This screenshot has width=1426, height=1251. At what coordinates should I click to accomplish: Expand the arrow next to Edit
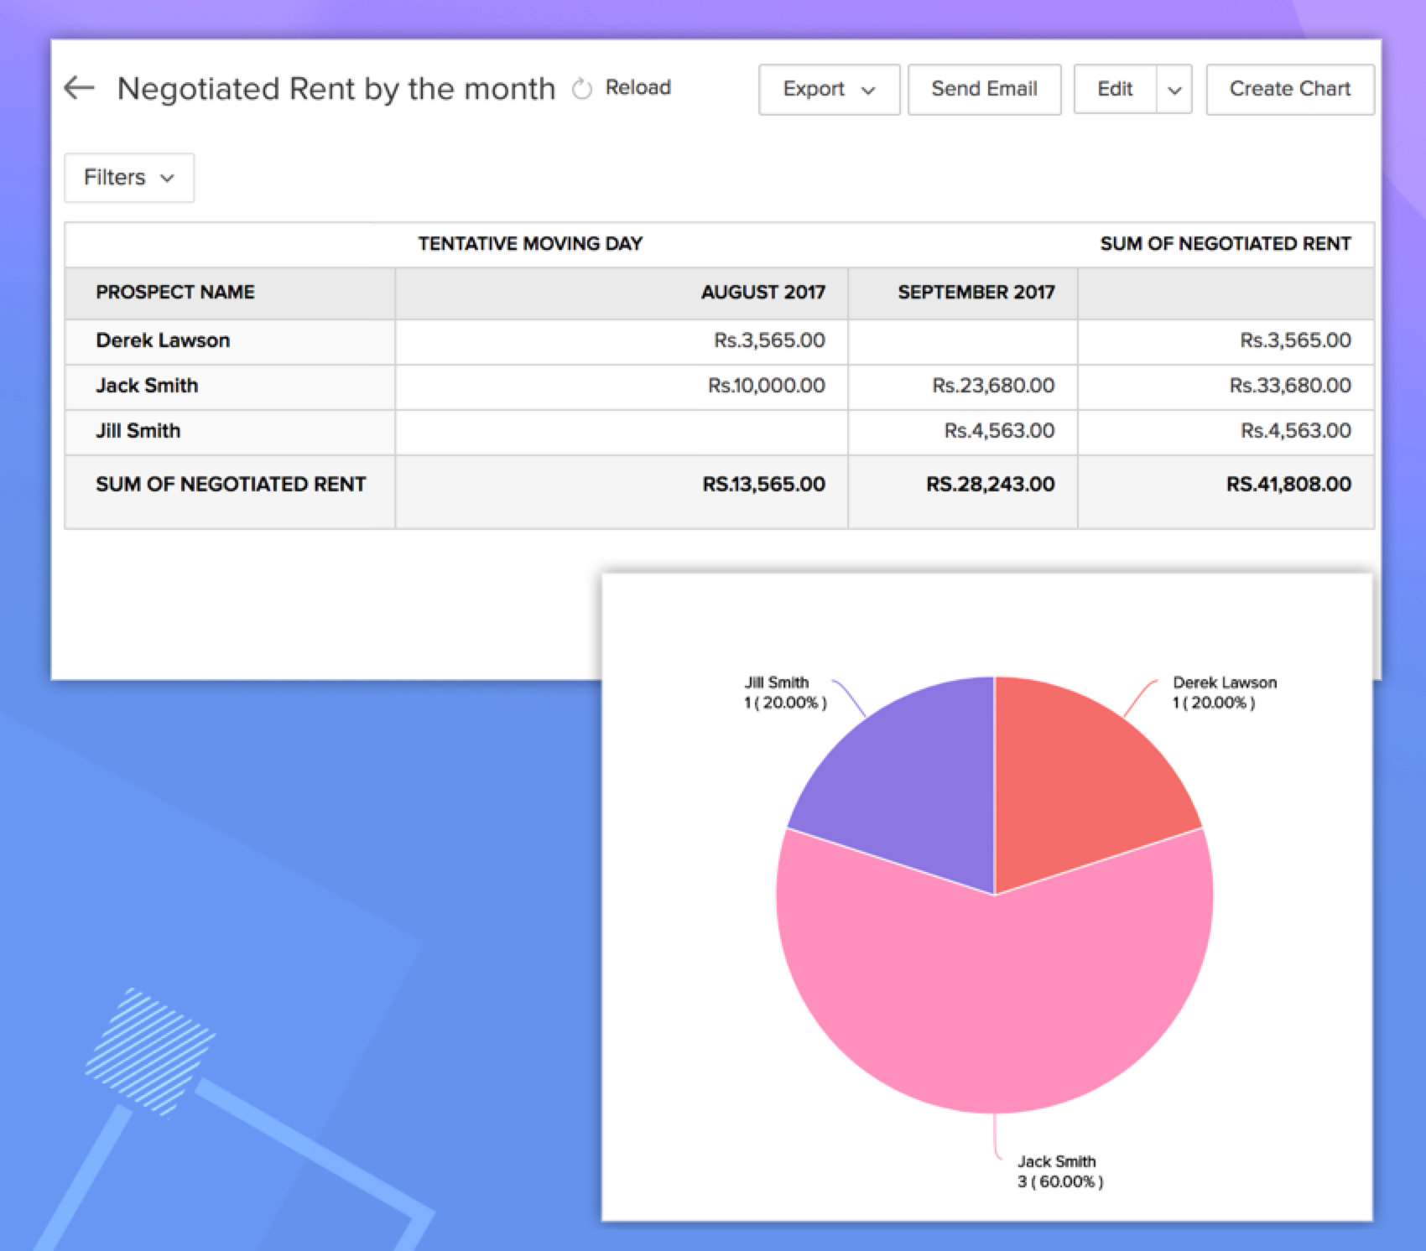click(x=1174, y=90)
